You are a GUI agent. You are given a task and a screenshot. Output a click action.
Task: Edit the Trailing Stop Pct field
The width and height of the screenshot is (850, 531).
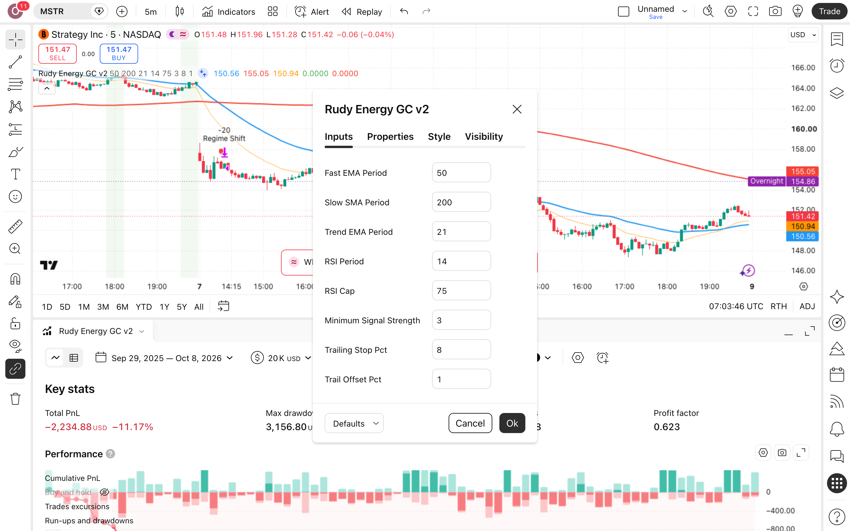461,350
